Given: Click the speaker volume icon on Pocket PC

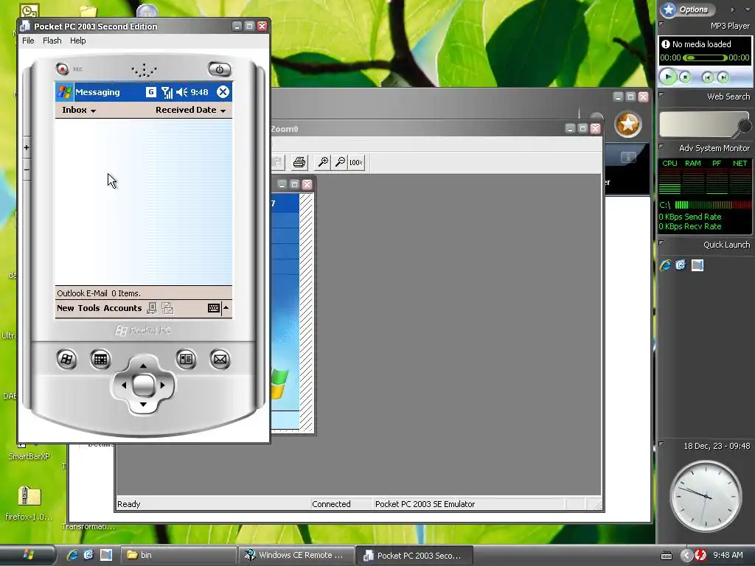Looking at the screenshot, I should tap(181, 92).
